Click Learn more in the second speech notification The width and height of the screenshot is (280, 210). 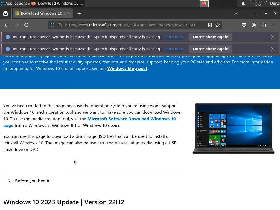174,49
